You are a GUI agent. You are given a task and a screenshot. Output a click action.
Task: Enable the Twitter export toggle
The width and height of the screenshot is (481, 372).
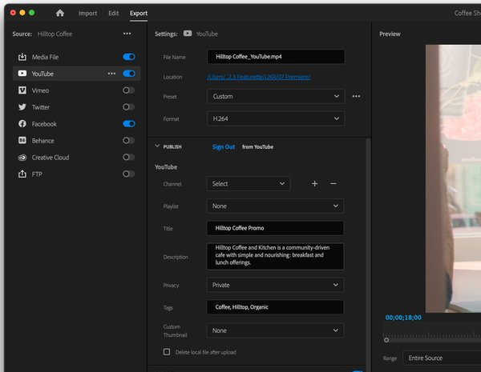tap(128, 107)
